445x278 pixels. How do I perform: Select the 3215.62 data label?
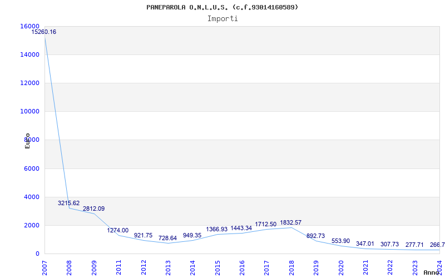tap(68, 203)
